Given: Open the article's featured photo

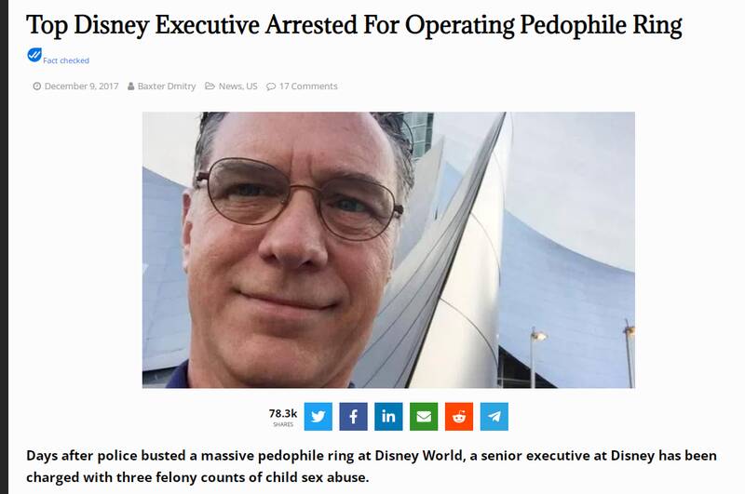Looking at the screenshot, I should 388,250.
